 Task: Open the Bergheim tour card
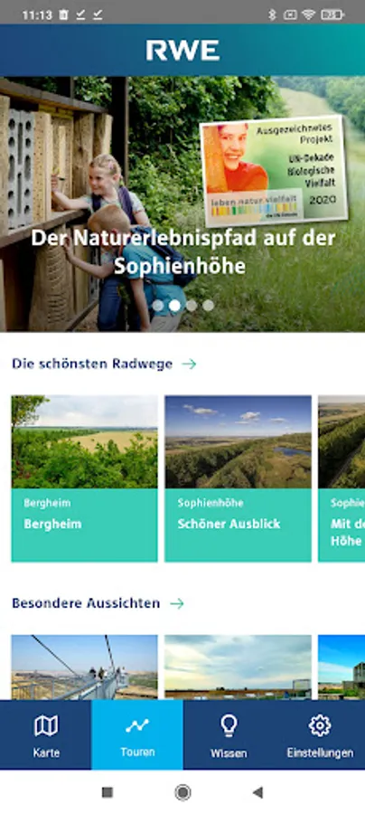pyautogui.click(x=85, y=478)
